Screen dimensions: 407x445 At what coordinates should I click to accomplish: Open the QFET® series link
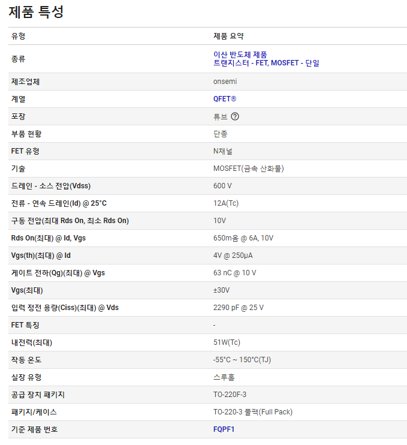pyautogui.click(x=225, y=99)
